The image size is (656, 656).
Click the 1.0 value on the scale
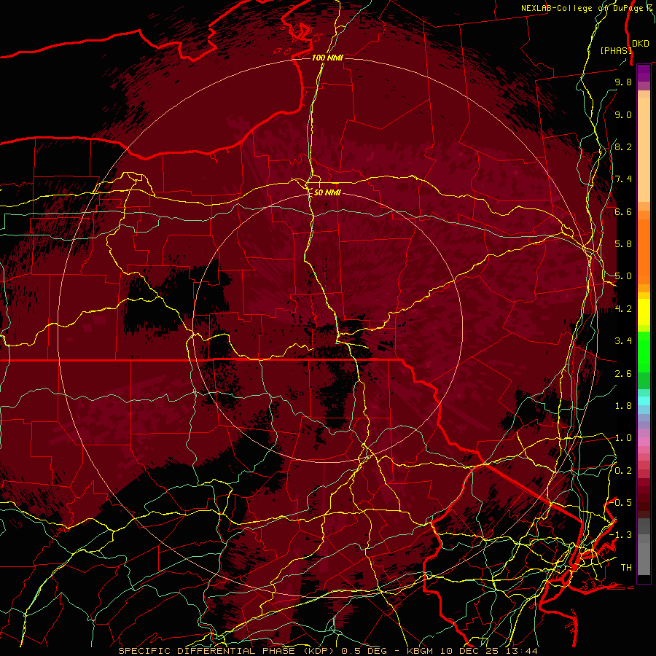(623, 438)
